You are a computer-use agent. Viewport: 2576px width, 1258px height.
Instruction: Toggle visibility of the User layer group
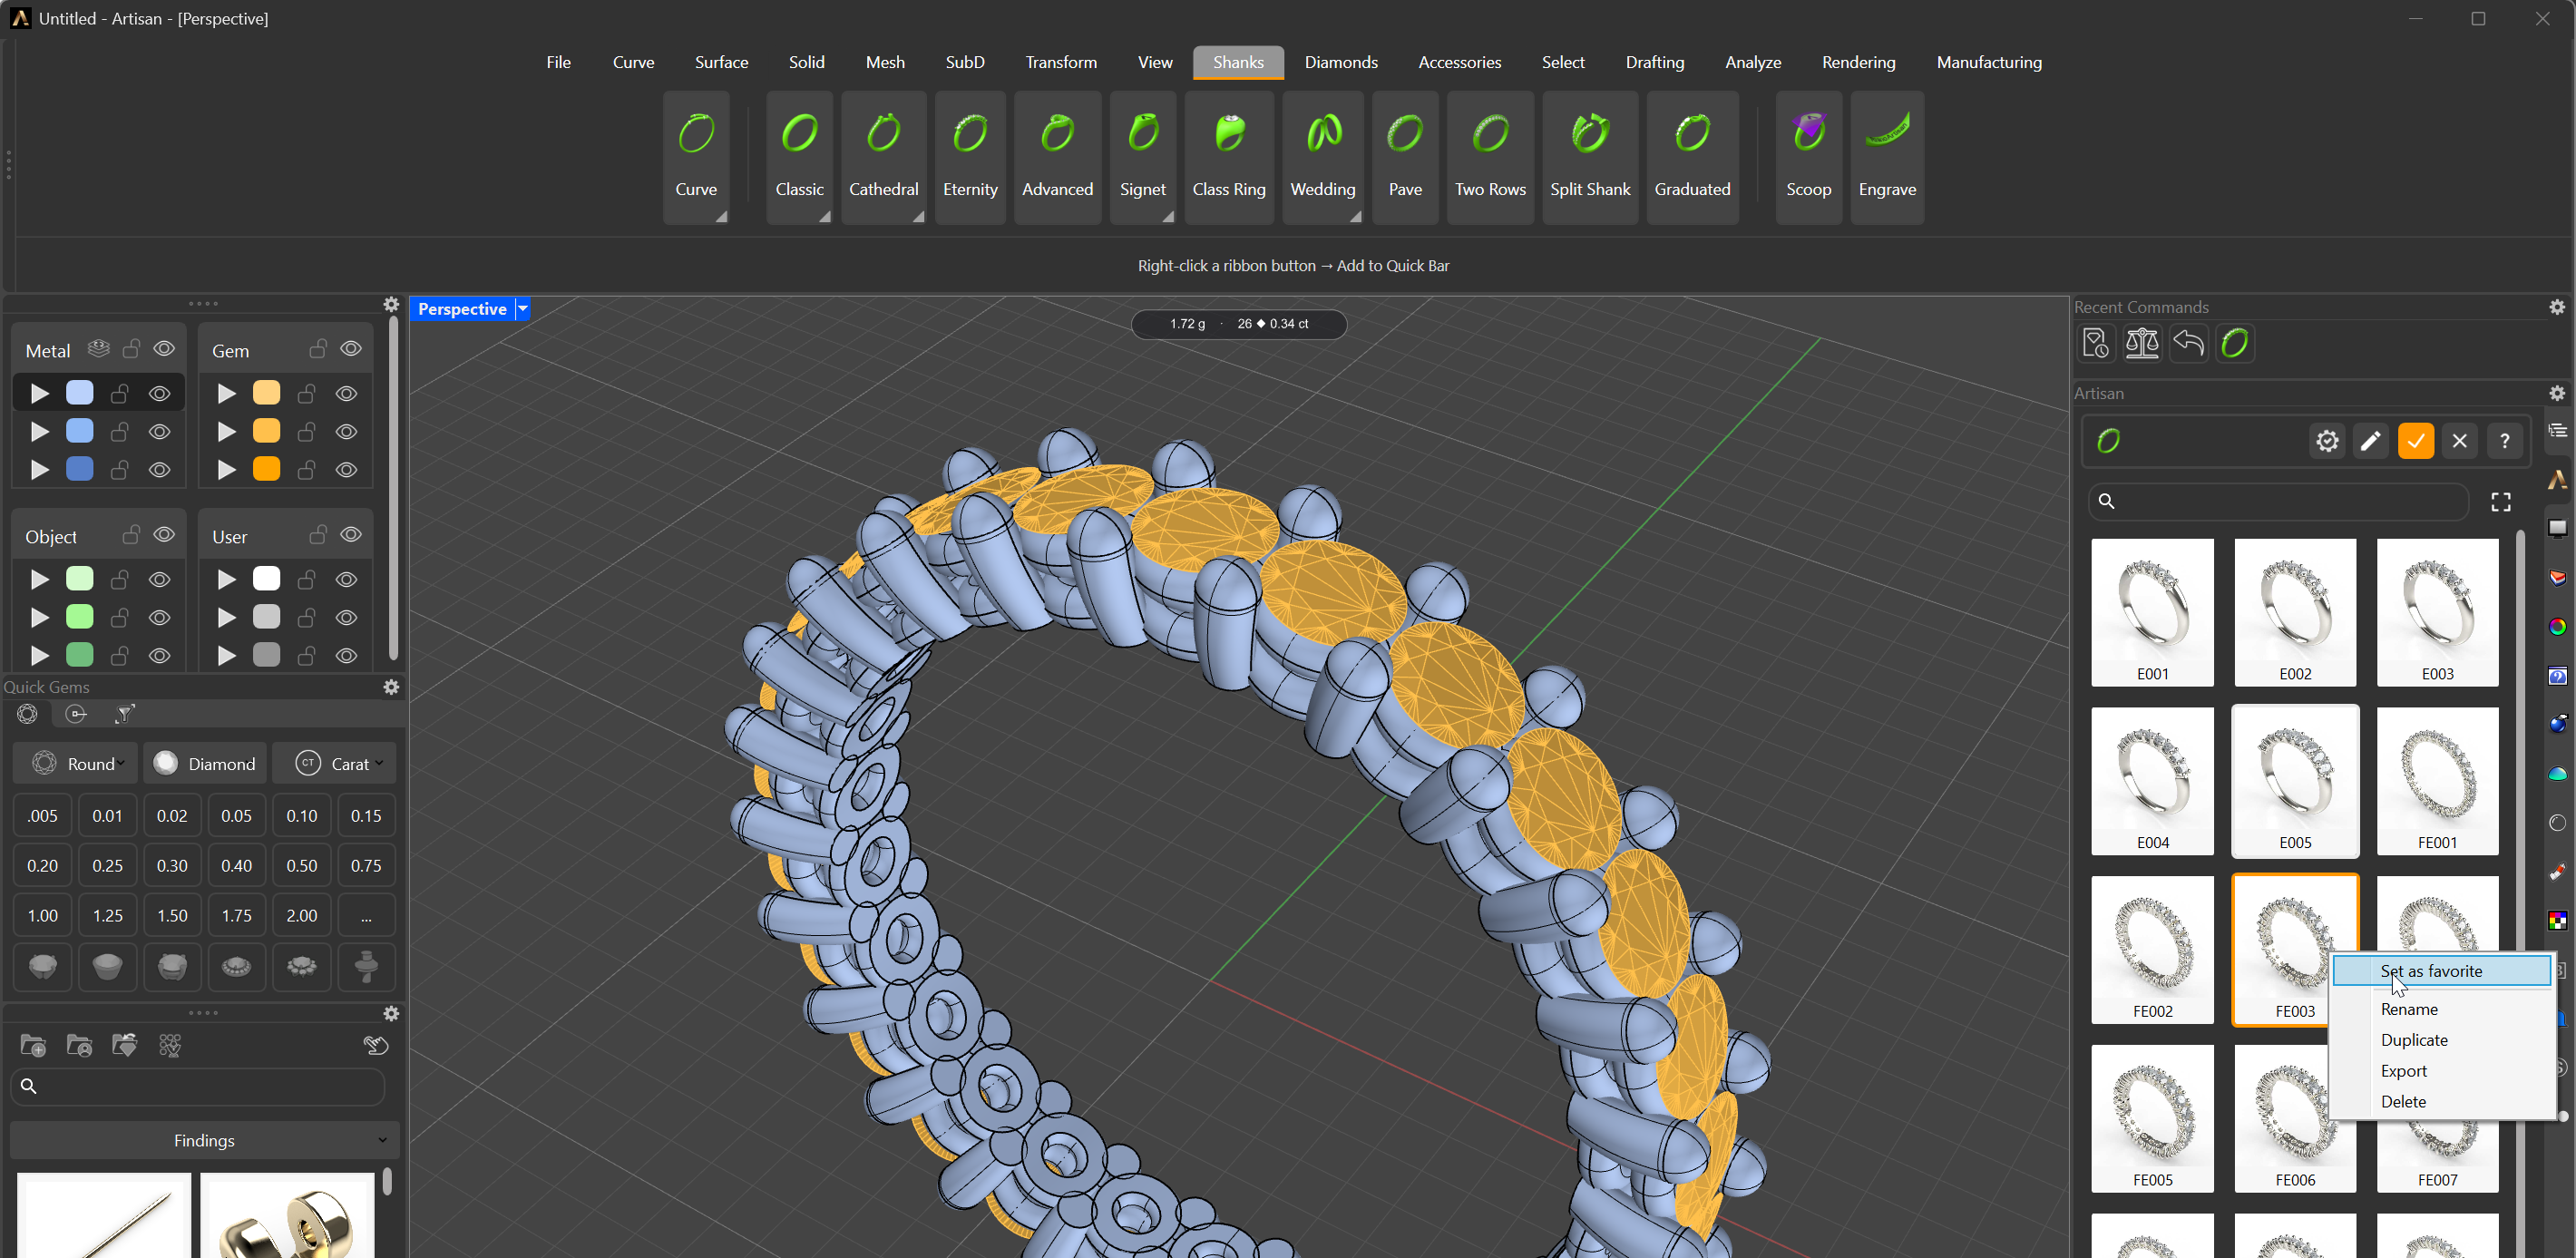click(351, 535)
